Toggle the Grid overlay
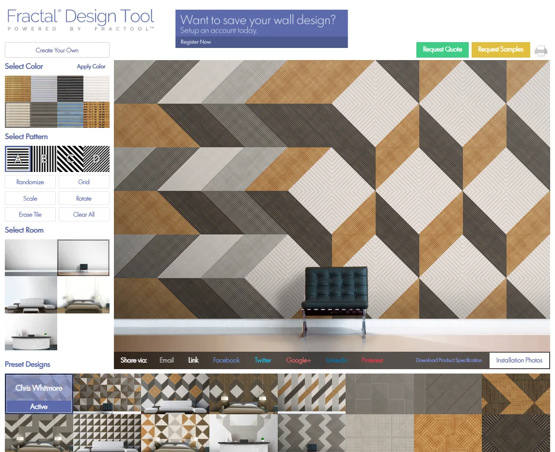The image size is (555, 452). tap(84, 182)
